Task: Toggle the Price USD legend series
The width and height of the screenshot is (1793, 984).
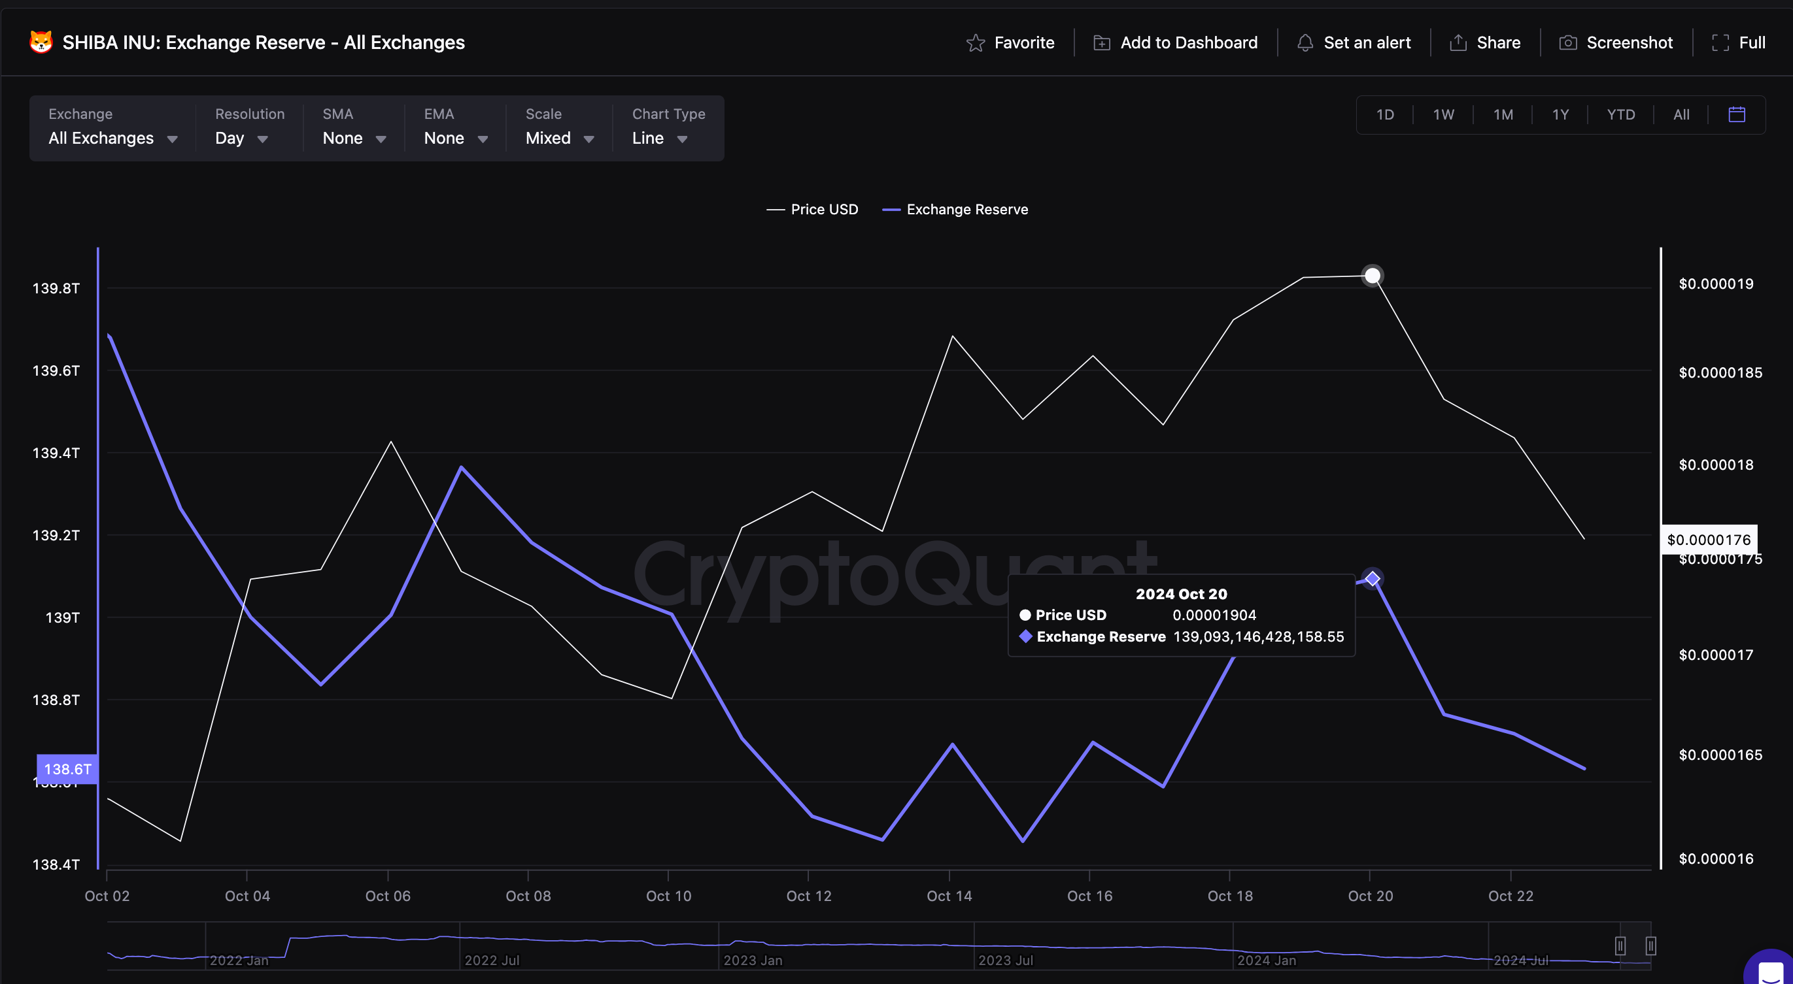Action: point(811,209)
